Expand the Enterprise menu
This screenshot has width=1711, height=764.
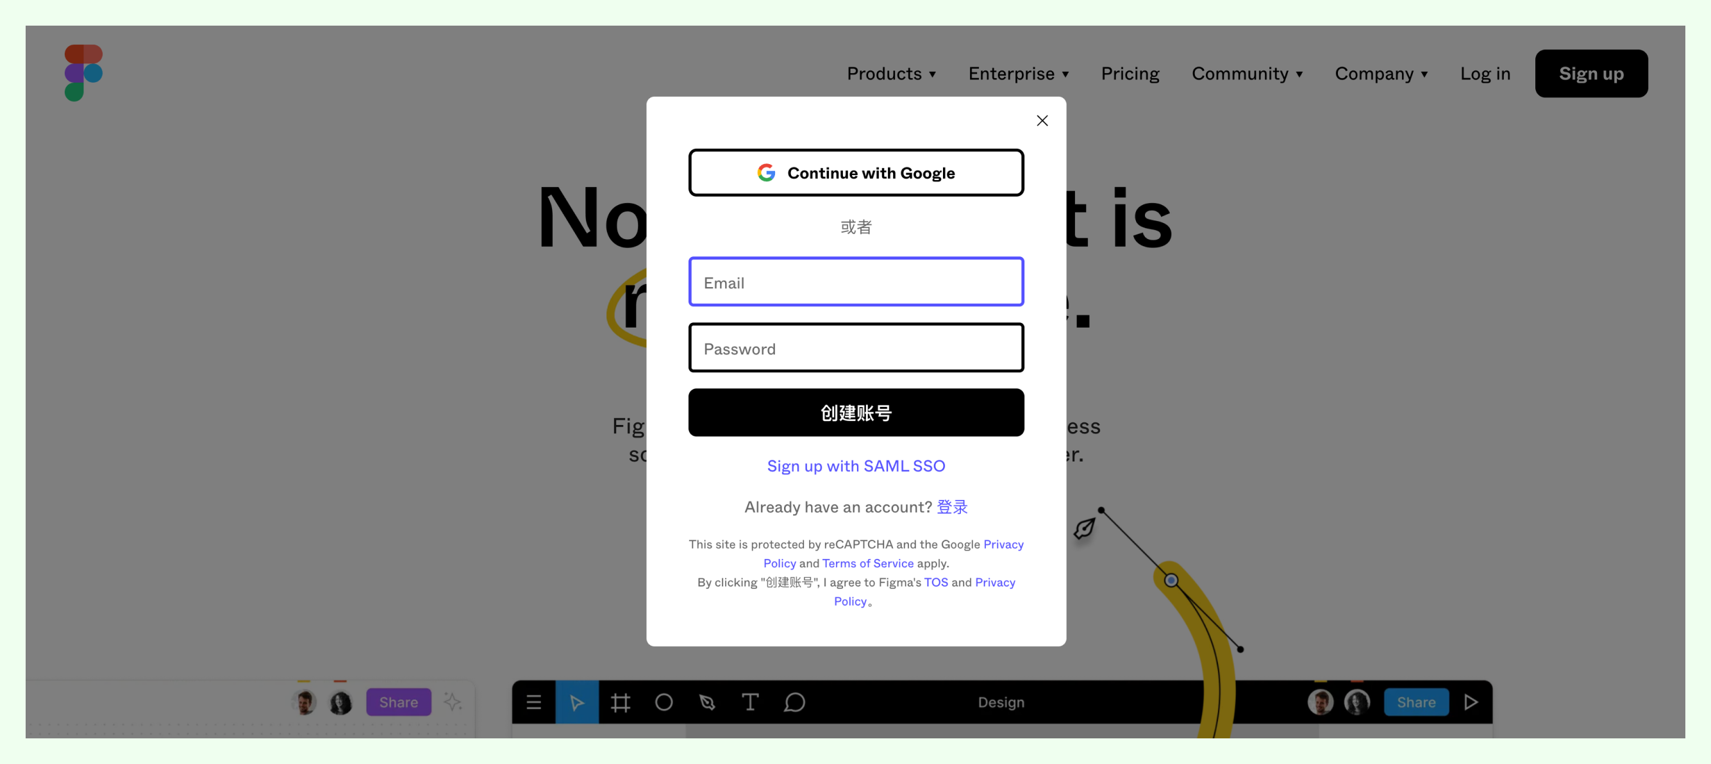(x=1018, y=73)
